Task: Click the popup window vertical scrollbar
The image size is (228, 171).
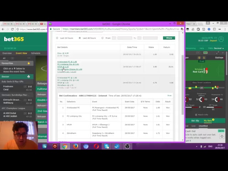Action: click(x=183, y=85)
